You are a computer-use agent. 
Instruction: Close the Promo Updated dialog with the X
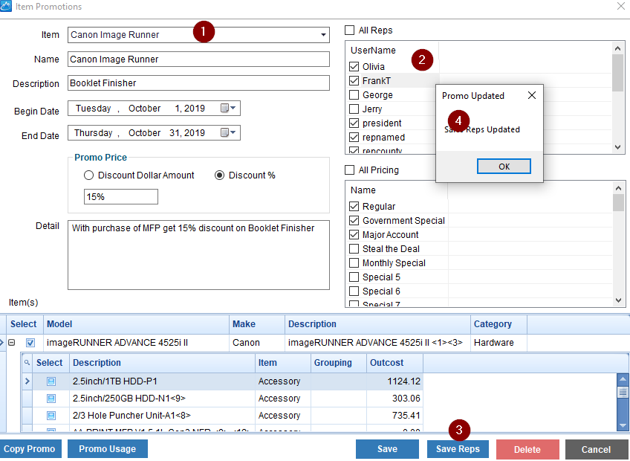[532, 95]
